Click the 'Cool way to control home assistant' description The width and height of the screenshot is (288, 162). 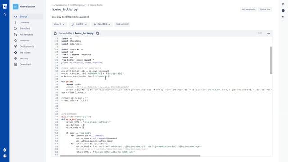click(70, 17)
